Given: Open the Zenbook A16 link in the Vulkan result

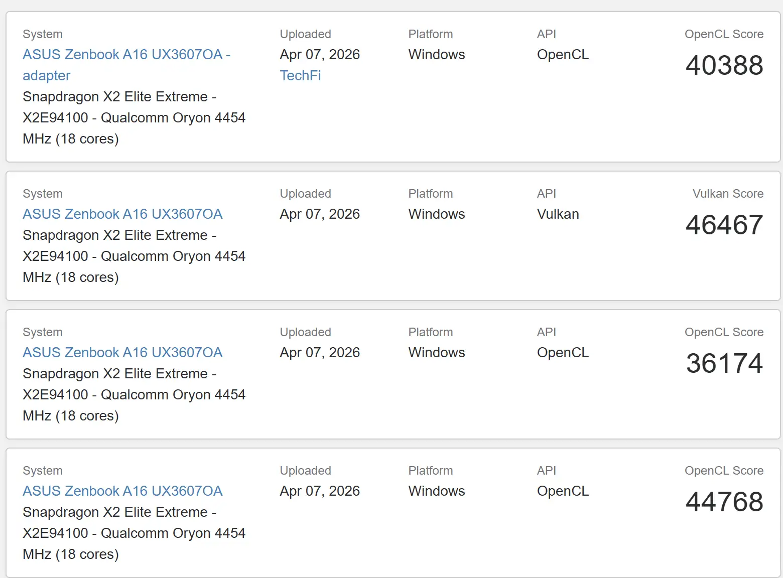Looking at the screenshot, I should click(x=122, y=214).
